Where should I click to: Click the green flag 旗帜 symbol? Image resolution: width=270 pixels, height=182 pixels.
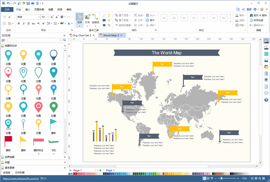[x=54, y=123]
